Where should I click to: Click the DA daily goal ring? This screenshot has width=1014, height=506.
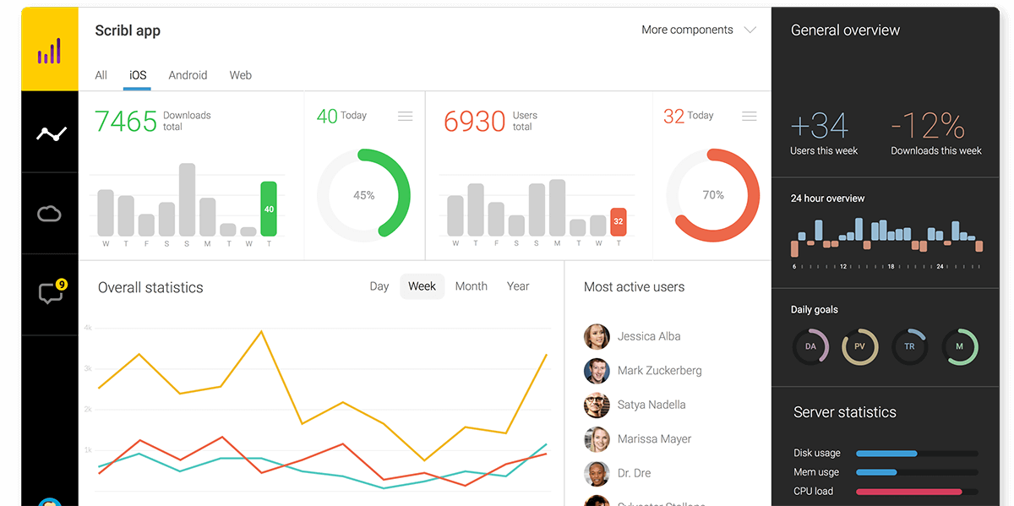[810, 346]
